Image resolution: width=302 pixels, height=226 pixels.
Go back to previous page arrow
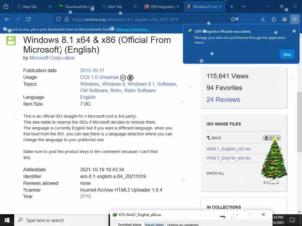click(7, 19)
